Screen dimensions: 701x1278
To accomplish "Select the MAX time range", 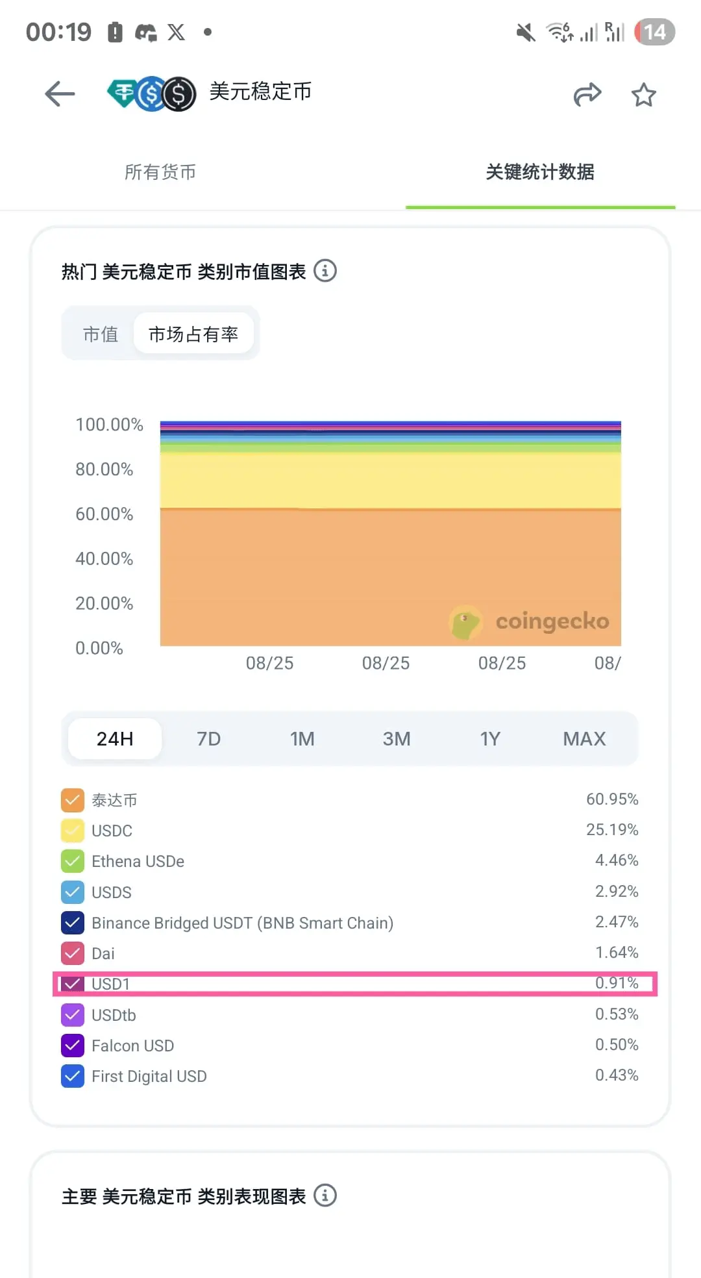I will click(584, 738).
